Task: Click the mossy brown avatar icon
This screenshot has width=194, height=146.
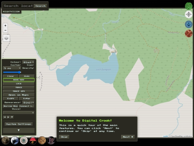Action: pos(5,141)
